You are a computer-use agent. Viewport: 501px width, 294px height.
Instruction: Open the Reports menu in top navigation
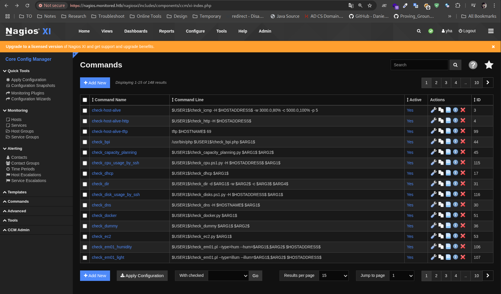point(167,31)
